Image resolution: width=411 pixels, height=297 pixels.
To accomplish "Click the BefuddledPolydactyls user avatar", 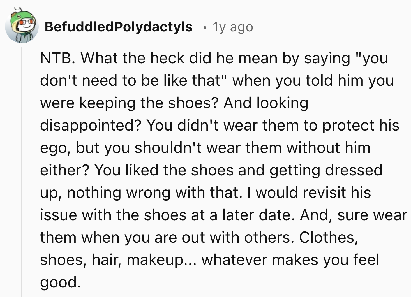I will (22, 26).
